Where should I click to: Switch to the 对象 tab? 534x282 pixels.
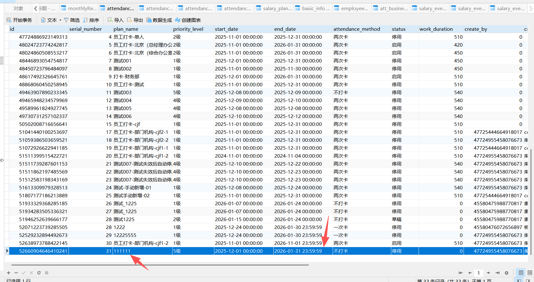18,9
